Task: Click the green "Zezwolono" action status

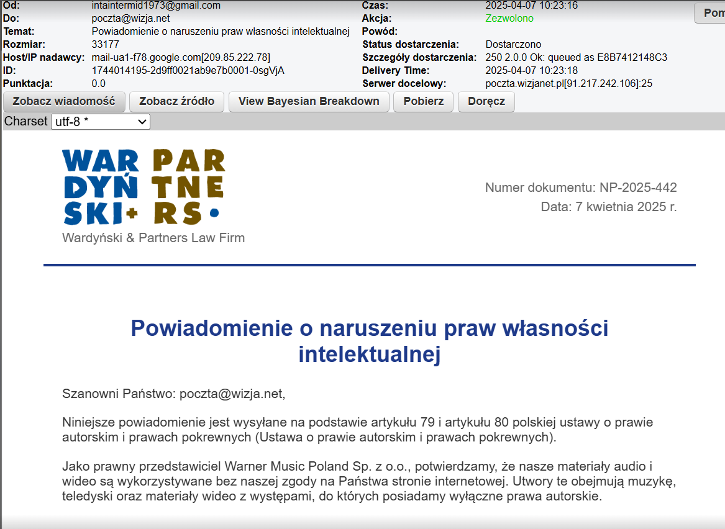Action: click(x=507, y=18)
